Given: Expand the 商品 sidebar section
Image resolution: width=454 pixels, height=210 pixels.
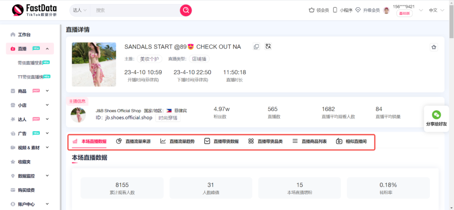Looking at the screenshot, I should coord(47,91).
